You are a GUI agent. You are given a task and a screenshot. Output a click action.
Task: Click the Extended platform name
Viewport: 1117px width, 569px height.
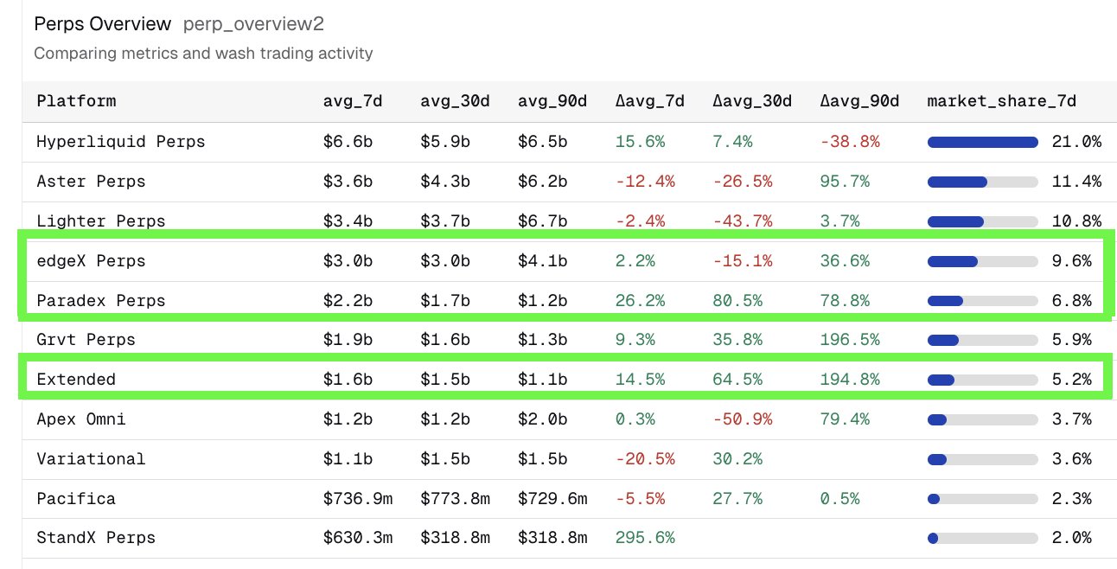click(76, 380)
